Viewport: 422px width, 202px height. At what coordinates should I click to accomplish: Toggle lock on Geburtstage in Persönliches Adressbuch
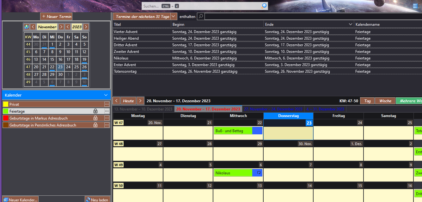pyautogui.click(x=95, y=125)
